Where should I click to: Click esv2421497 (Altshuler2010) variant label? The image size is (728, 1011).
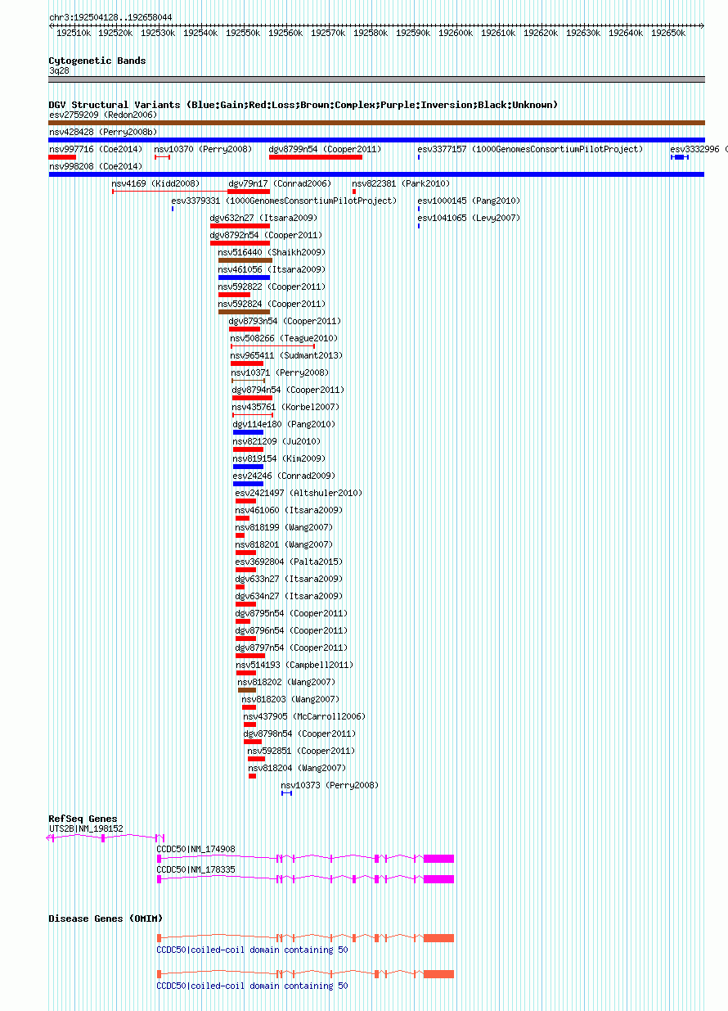pos(299,493)
